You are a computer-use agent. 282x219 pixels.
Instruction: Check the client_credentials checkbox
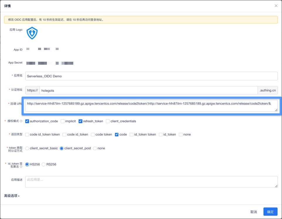tap(108, 121)
